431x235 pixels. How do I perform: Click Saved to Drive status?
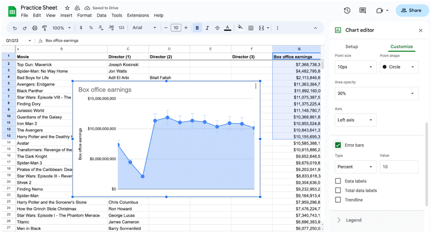tap(101, 8)
